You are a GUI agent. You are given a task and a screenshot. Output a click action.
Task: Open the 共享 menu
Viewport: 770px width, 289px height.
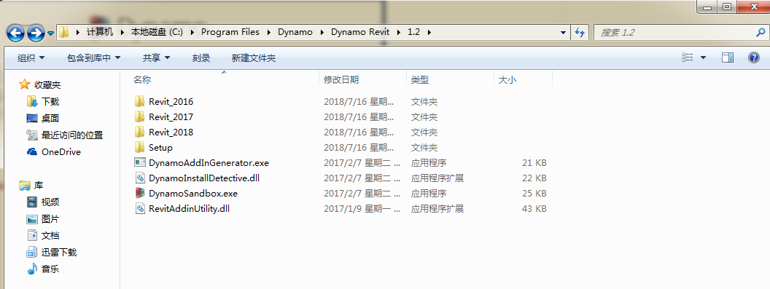pyautogui.click(x=156, y=58)
